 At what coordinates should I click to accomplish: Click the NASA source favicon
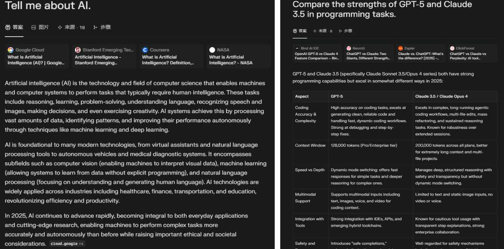212,50
